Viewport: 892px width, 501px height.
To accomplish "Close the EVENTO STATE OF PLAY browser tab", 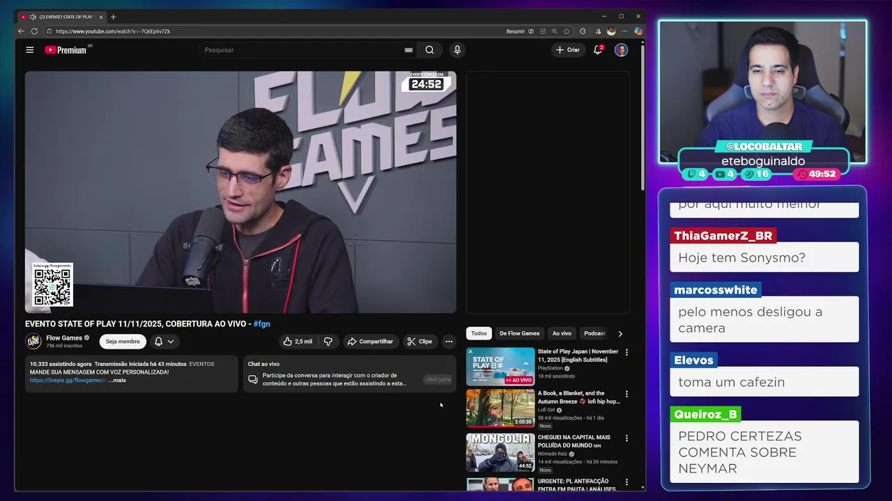I will point(101,17).
